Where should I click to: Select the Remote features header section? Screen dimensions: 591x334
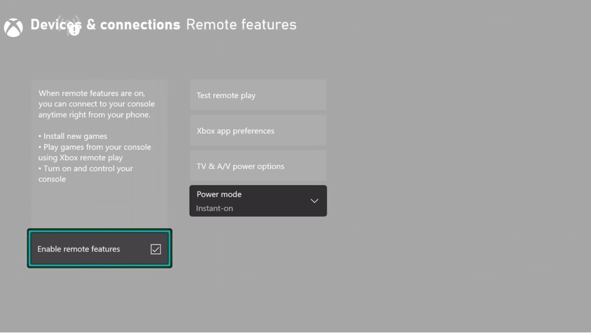(x=241, y=25)
